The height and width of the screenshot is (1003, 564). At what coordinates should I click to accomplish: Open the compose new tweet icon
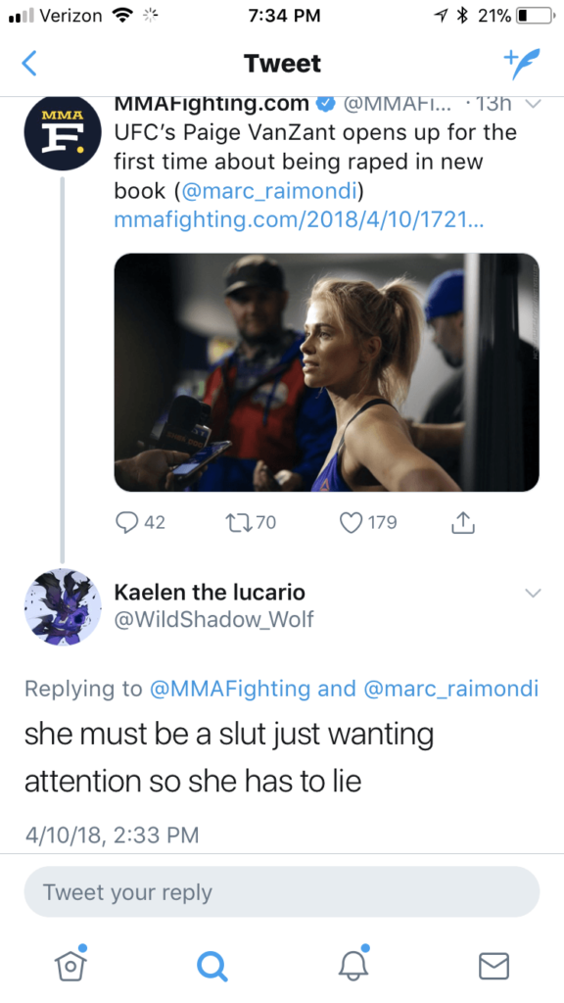tap(522, 64)
